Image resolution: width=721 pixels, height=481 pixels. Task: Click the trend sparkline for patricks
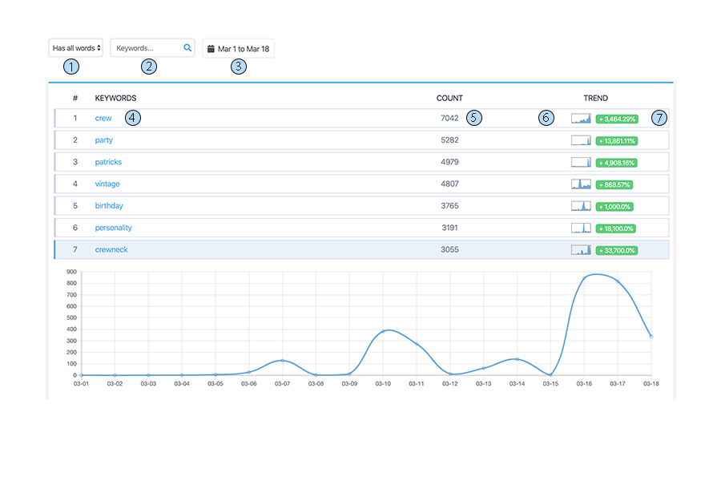point(581,161)
